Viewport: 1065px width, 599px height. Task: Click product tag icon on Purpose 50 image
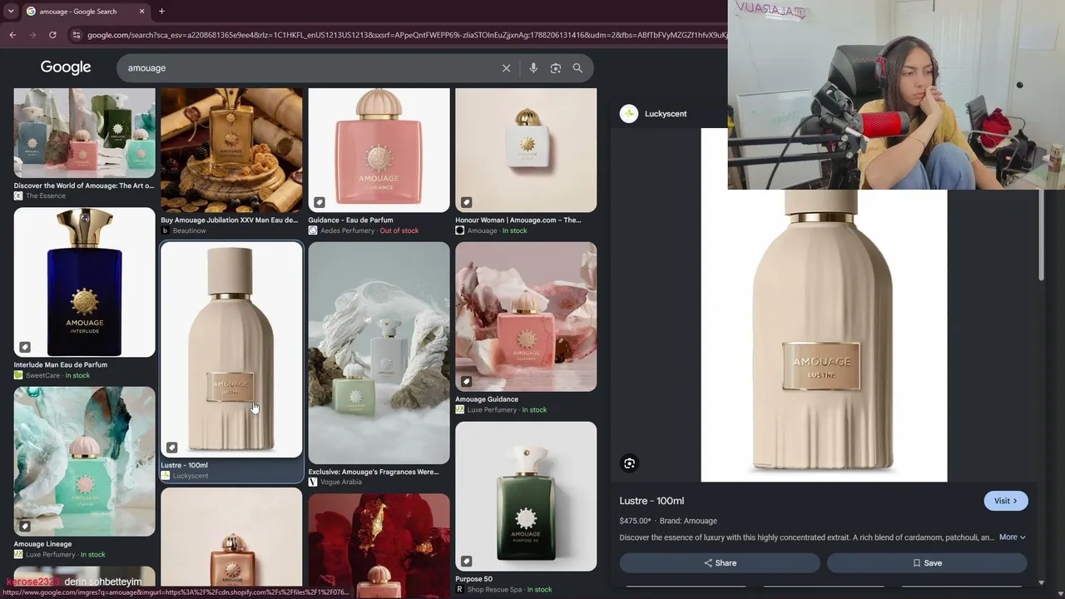pyautogui.click(x=467, y=561)
